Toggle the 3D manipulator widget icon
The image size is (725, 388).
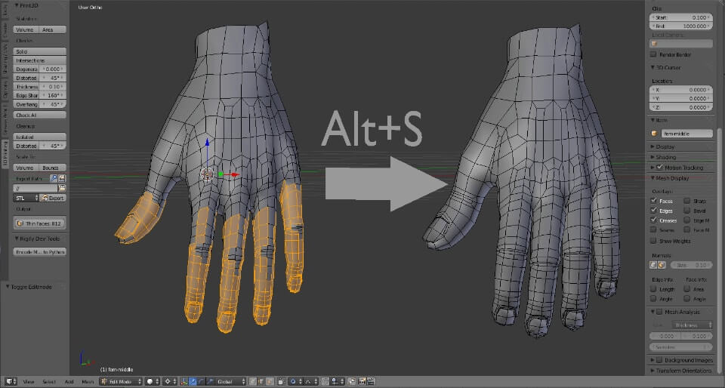tap(184, 381)
